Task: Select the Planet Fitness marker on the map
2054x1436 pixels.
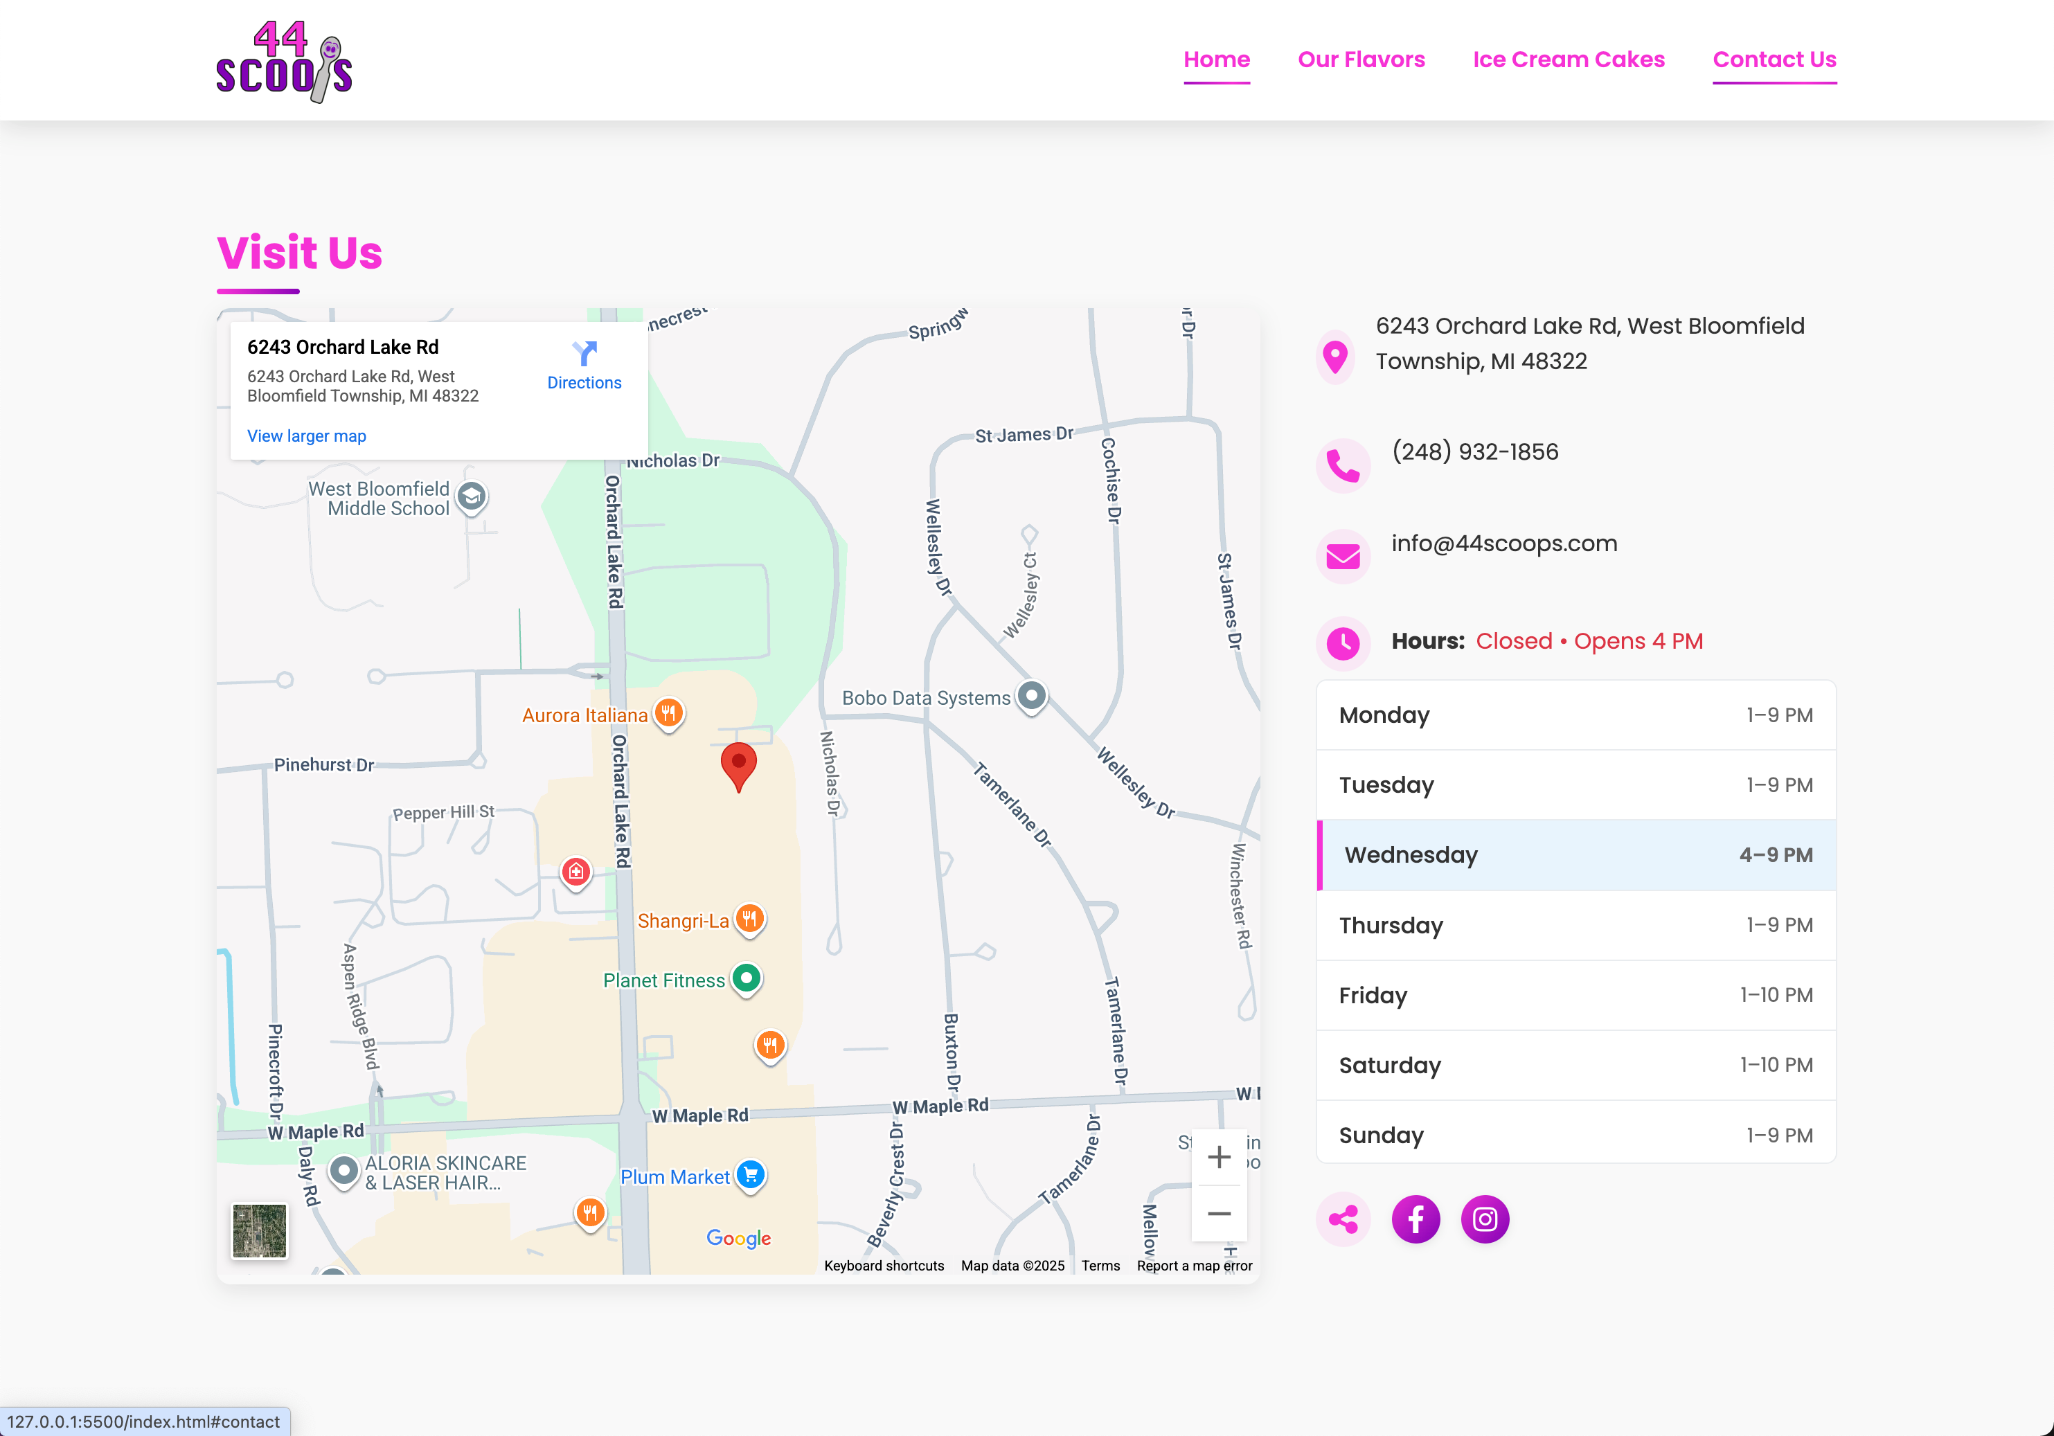Action: click(x=746, y=979)
